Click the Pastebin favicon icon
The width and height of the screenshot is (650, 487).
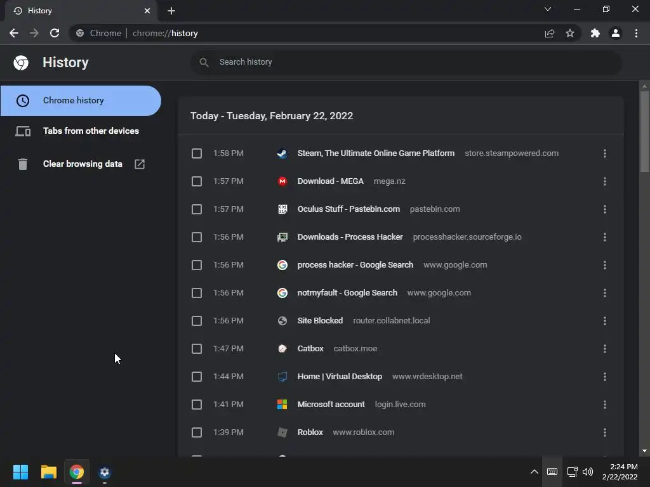coord(282,209)
